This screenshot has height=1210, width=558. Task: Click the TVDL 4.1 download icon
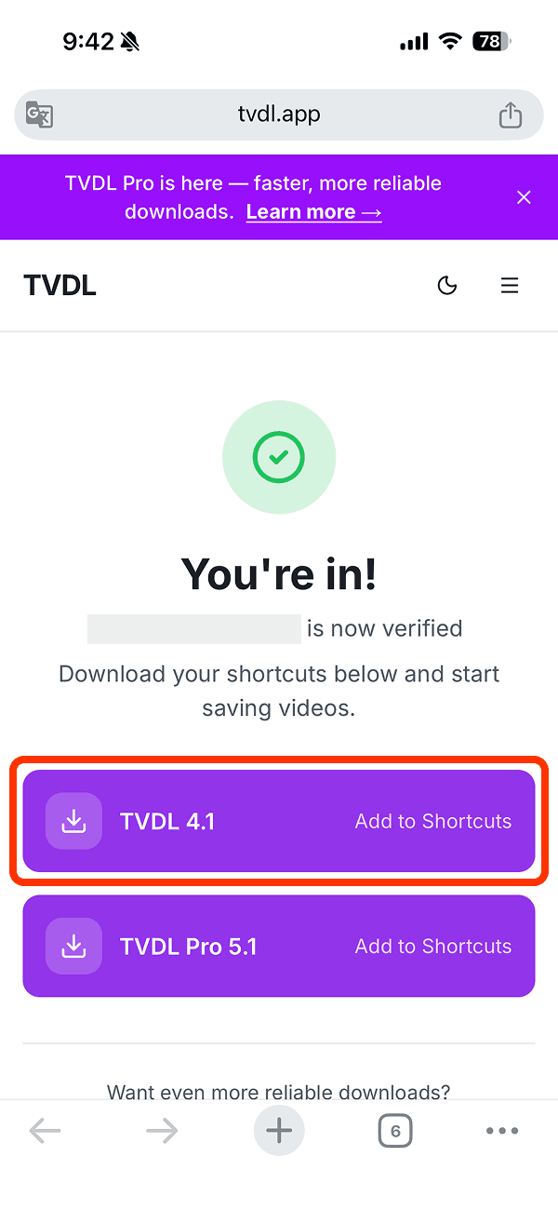click(x=73, y=821)
